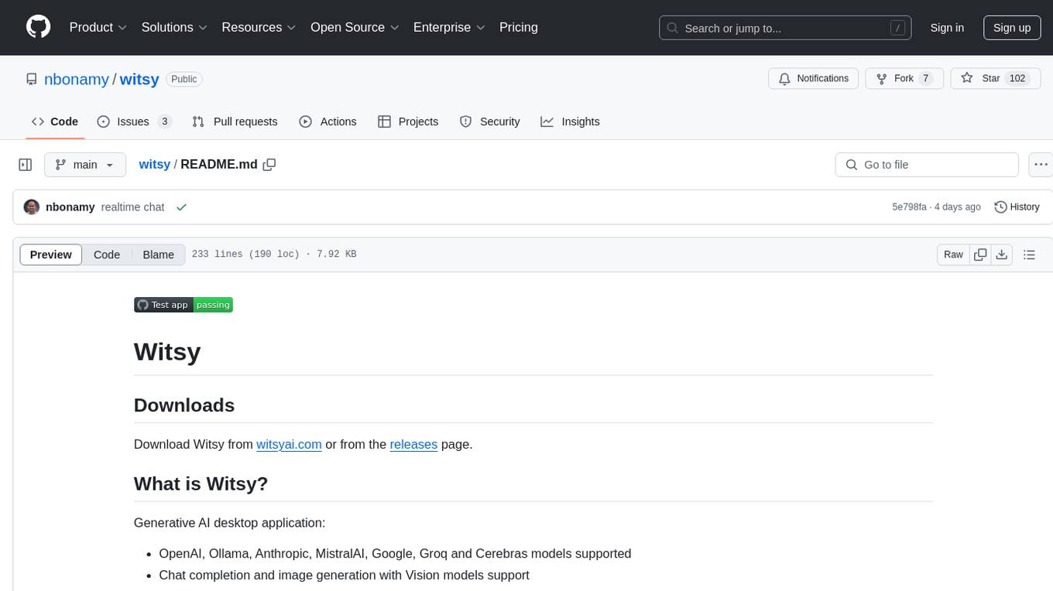Screen dimensions: 1053x591
Task: Open the witsy repository link in header
Action: pos(139,79)
